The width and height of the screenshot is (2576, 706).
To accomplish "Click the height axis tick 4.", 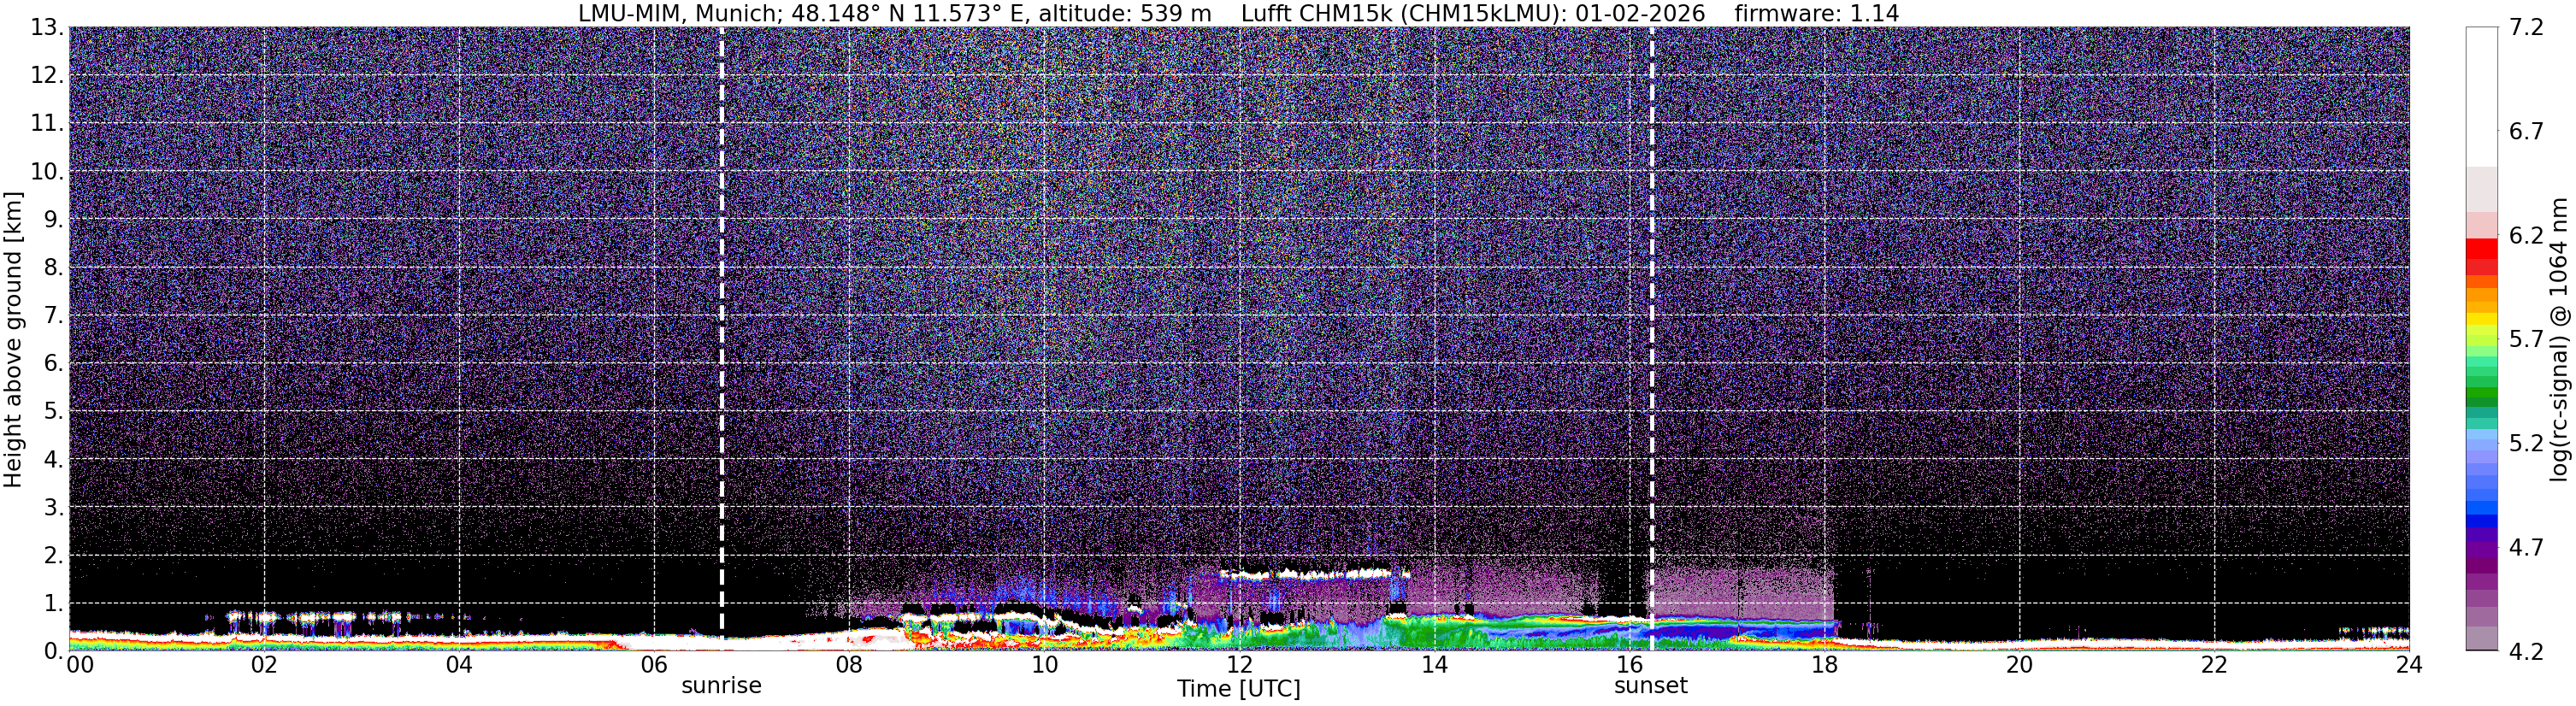I will tap(53, 460).
